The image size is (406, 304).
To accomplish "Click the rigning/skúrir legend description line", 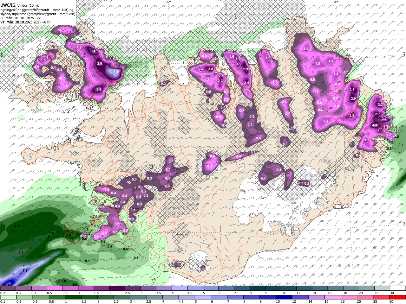I will coord(36,10).
